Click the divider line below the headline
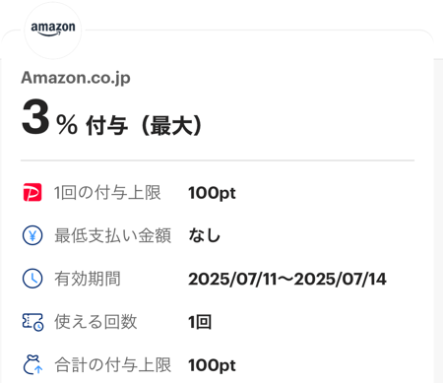This screenshot has width=443, height=383. pyautogui.click(x=218, y=160)
